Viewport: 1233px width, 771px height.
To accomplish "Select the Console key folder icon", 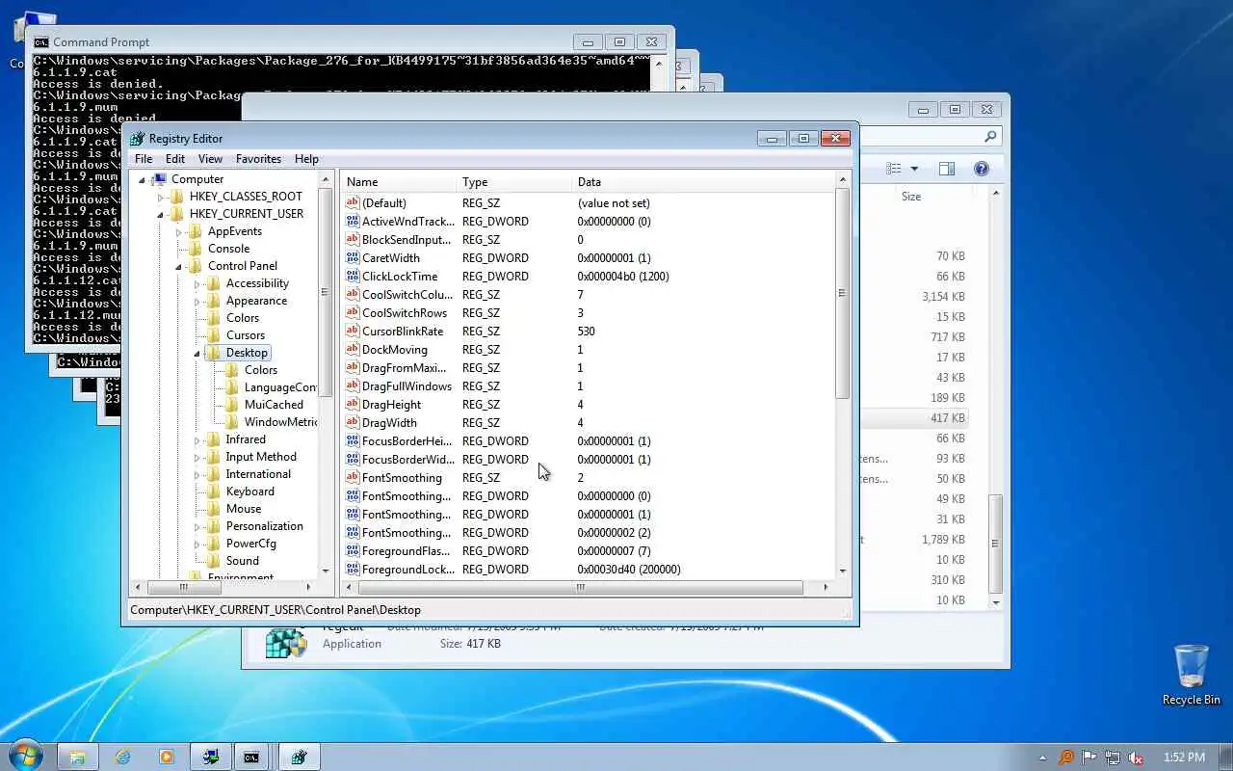I will click(x=196, y=249).
